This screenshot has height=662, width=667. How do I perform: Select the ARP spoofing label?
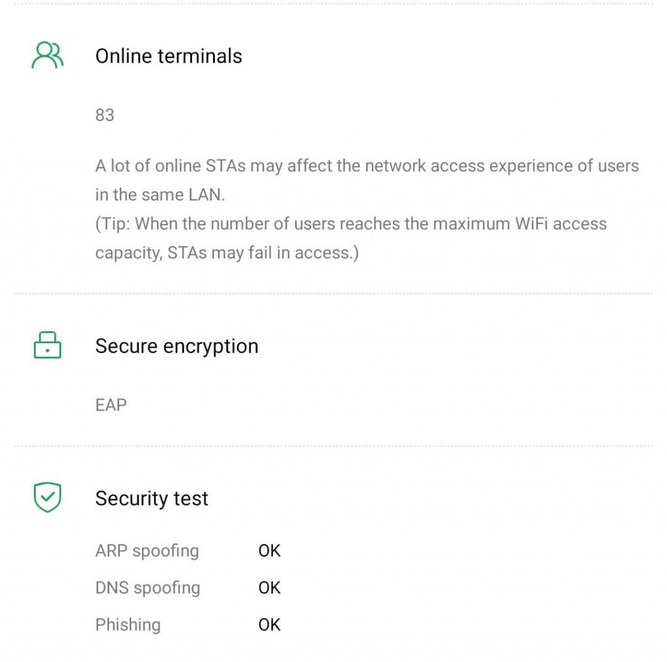tap(147, 551)
